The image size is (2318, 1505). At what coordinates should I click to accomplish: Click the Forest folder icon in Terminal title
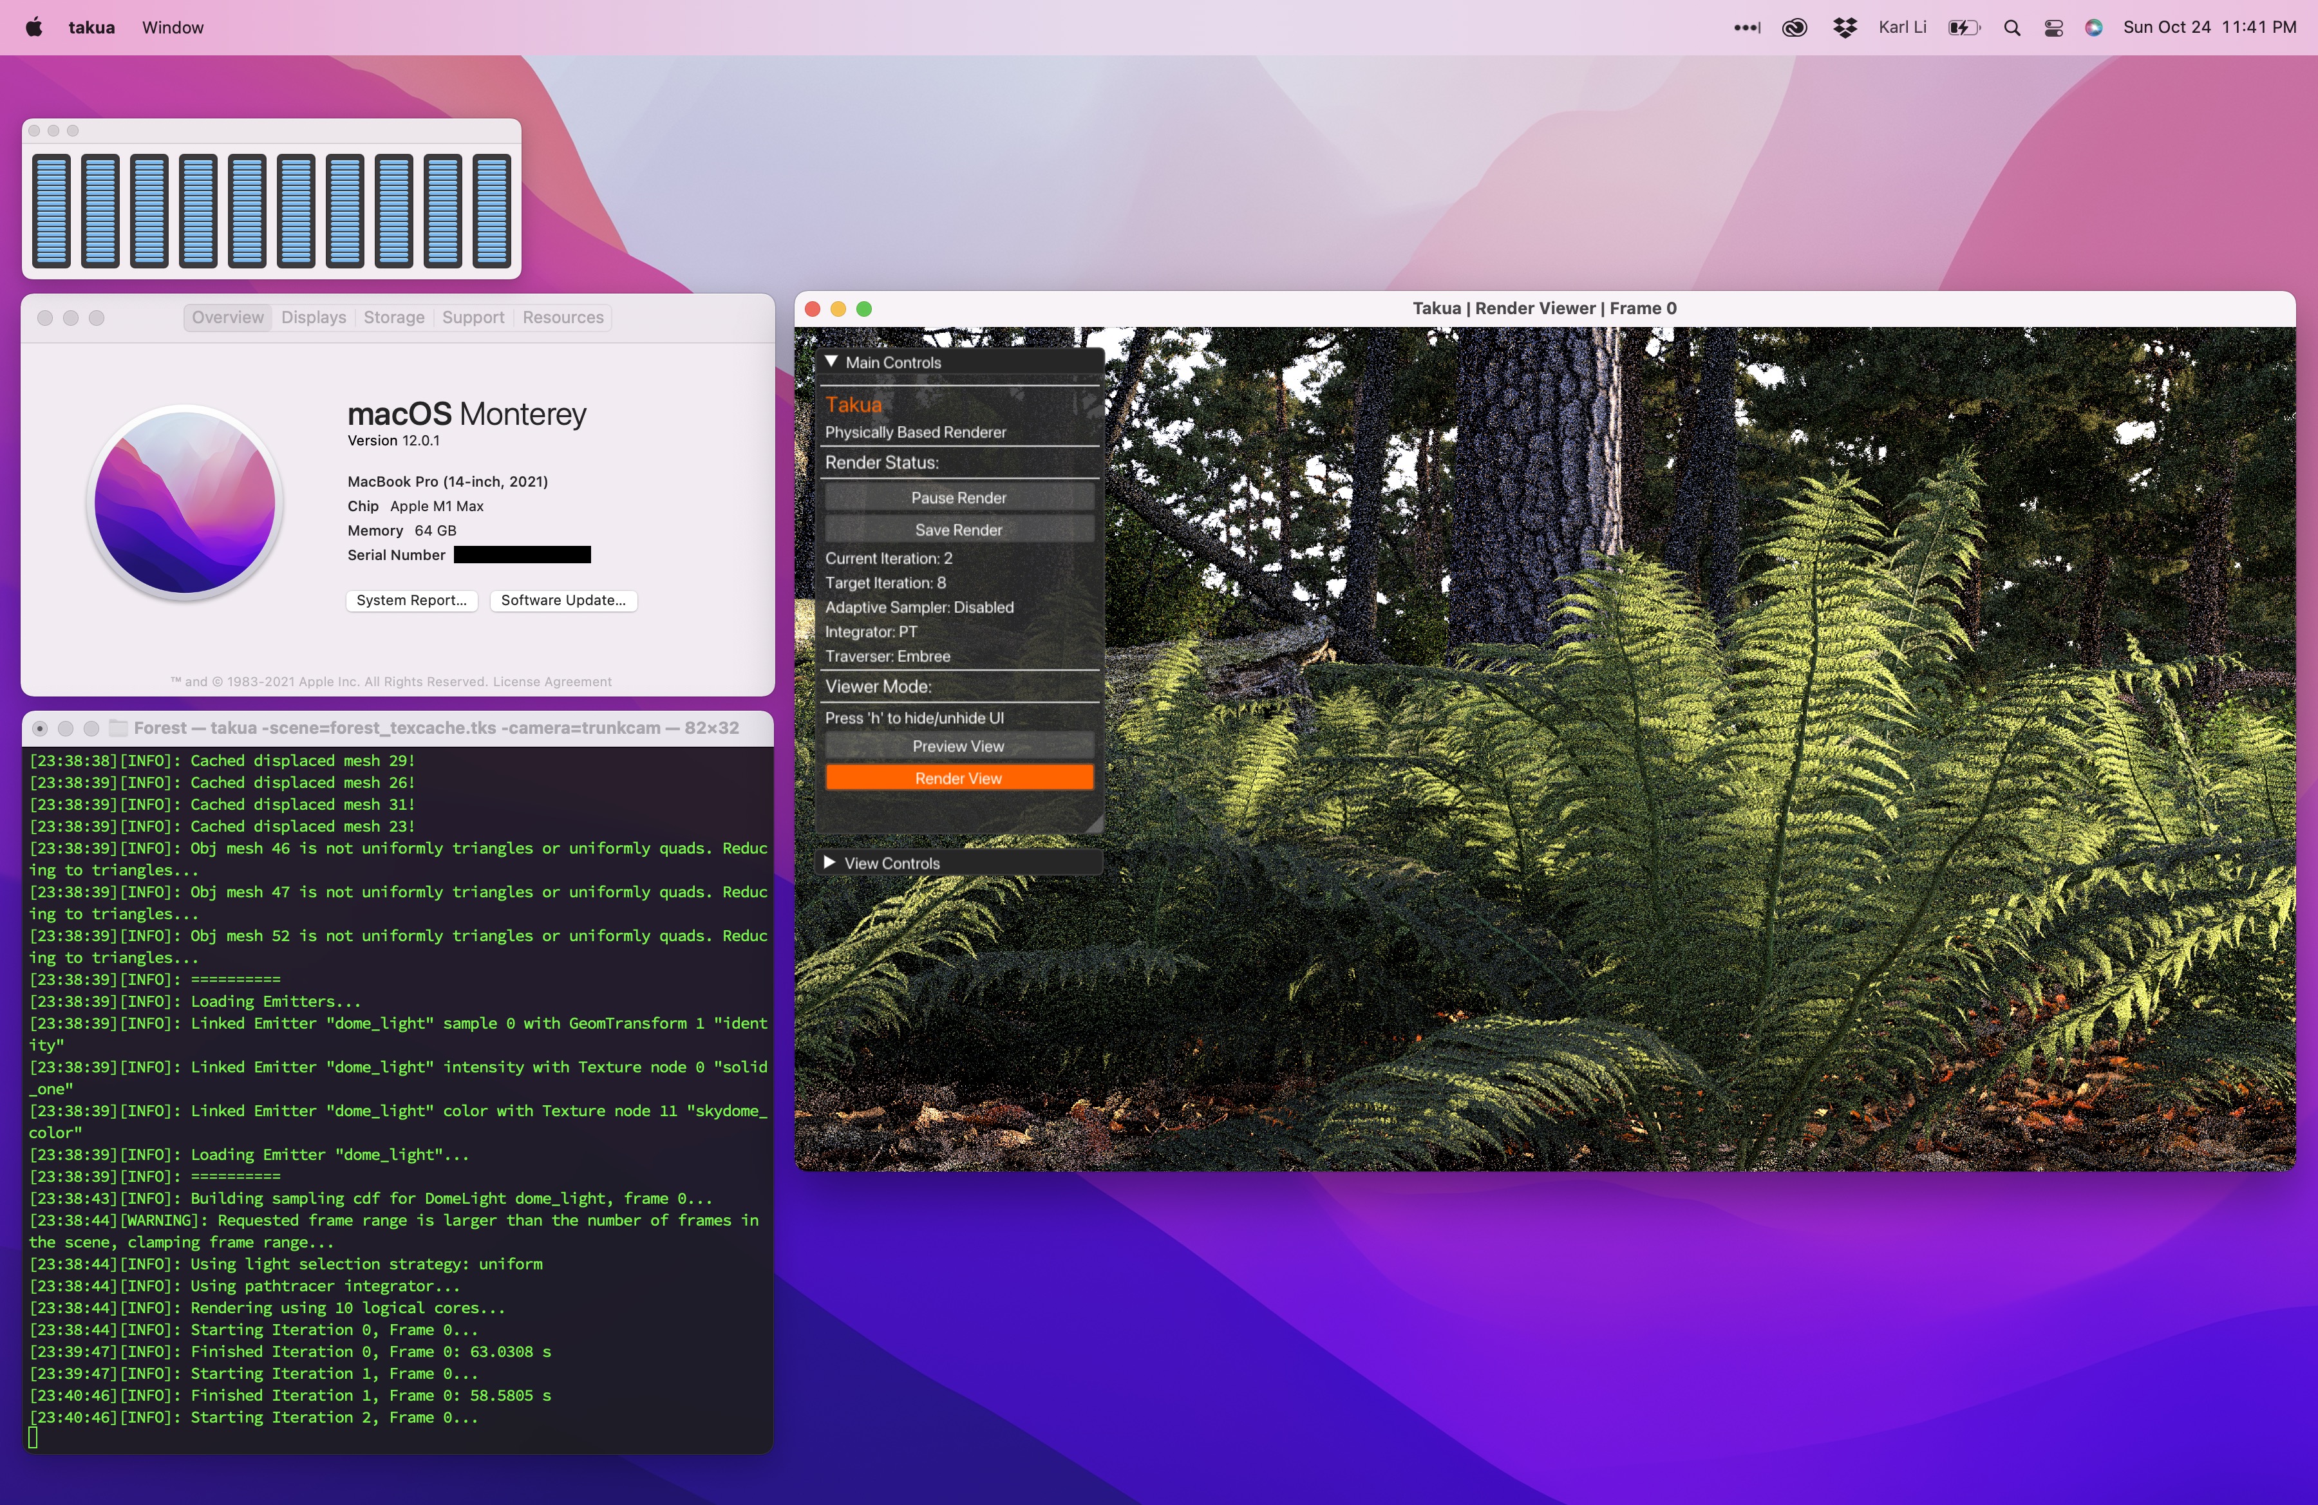click(x=119, y=728)
